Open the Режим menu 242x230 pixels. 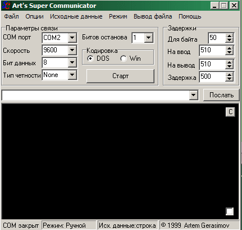118,16
